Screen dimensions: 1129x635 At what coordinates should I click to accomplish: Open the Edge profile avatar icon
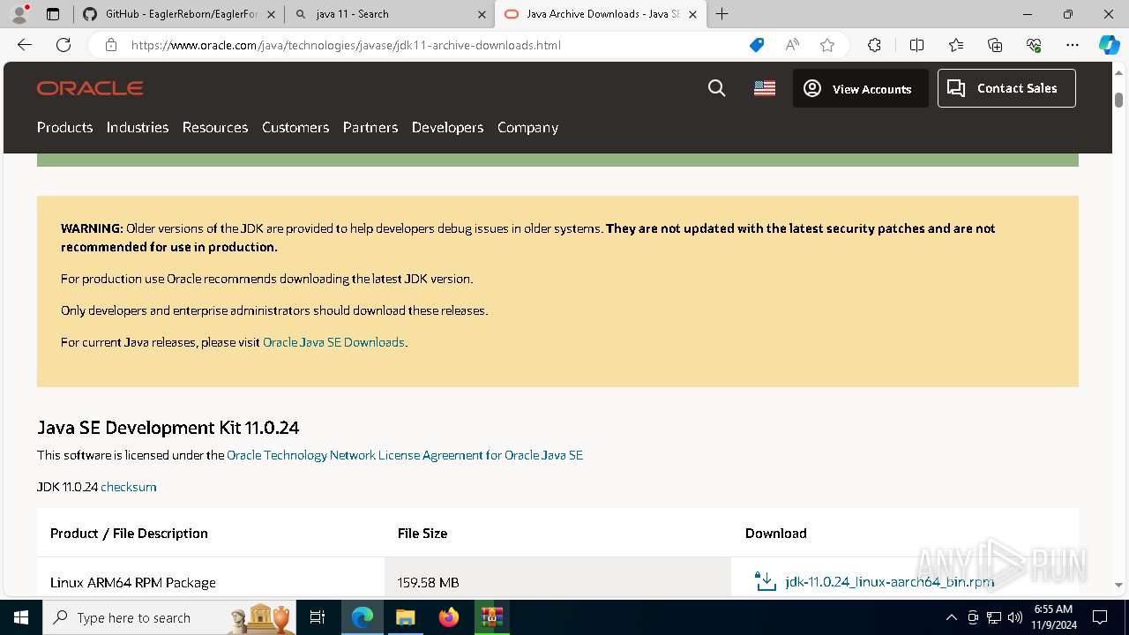tap(19, 14)
